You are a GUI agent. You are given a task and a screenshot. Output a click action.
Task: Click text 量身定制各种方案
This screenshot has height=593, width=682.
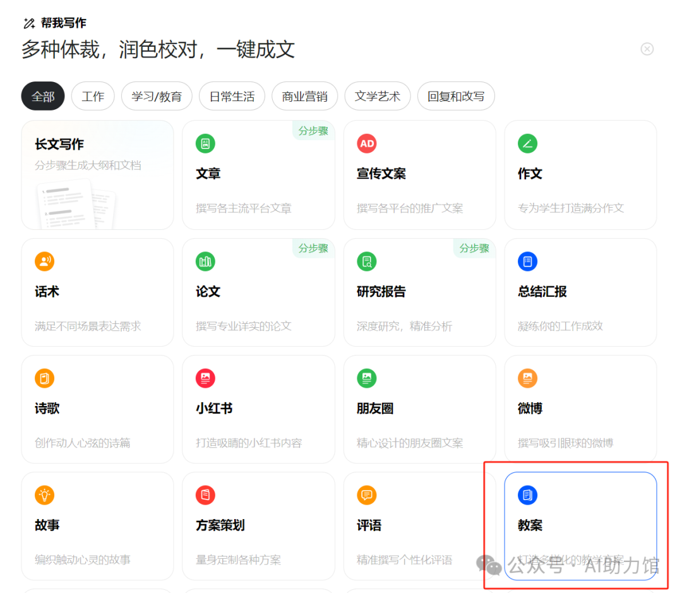coord(238,560)
